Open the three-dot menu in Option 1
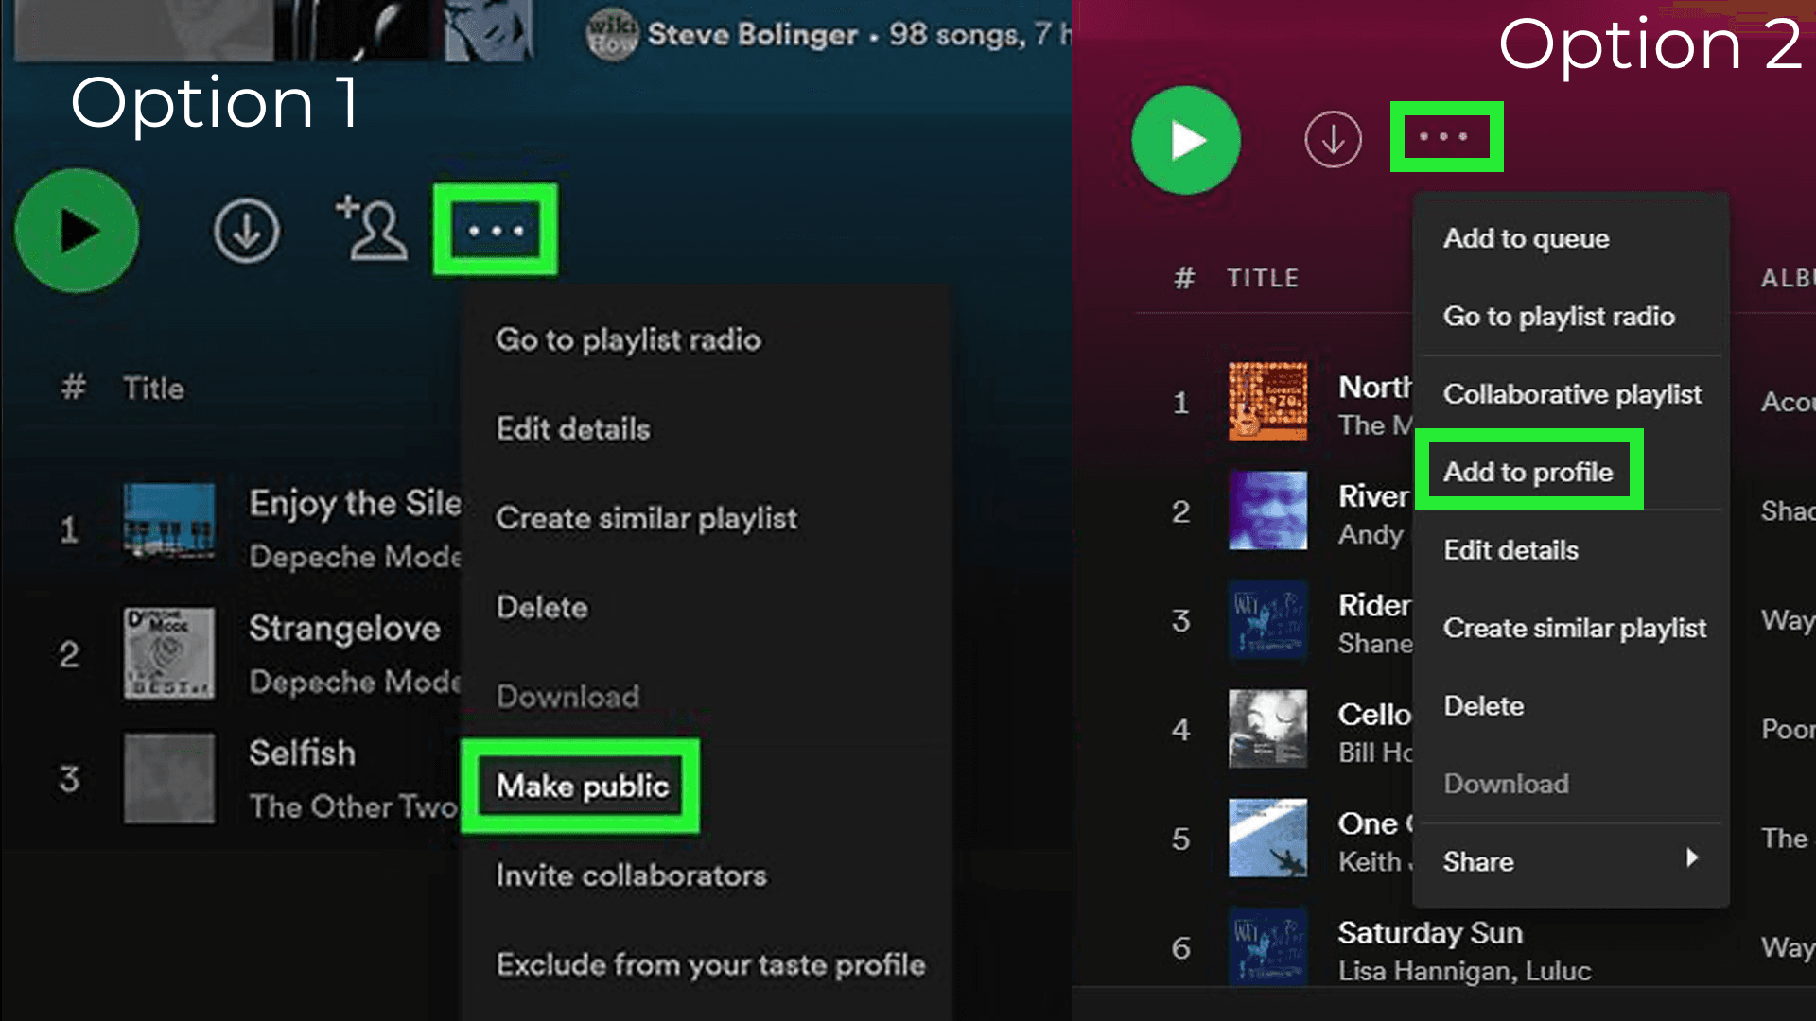 pyautogui.click(x=496, y=230)
